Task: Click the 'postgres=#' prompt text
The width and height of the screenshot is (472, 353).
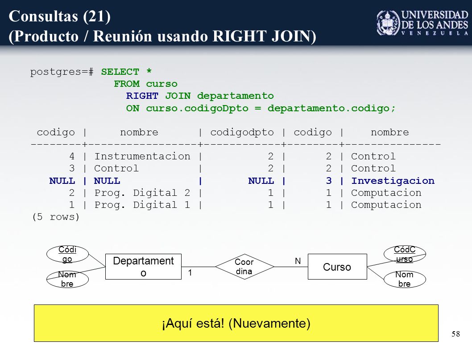Action: click(62, 72)
